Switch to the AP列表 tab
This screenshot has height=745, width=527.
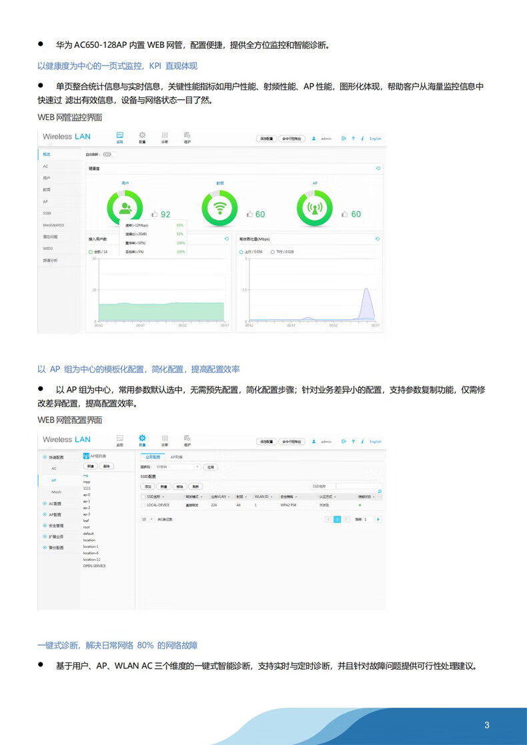177,457
